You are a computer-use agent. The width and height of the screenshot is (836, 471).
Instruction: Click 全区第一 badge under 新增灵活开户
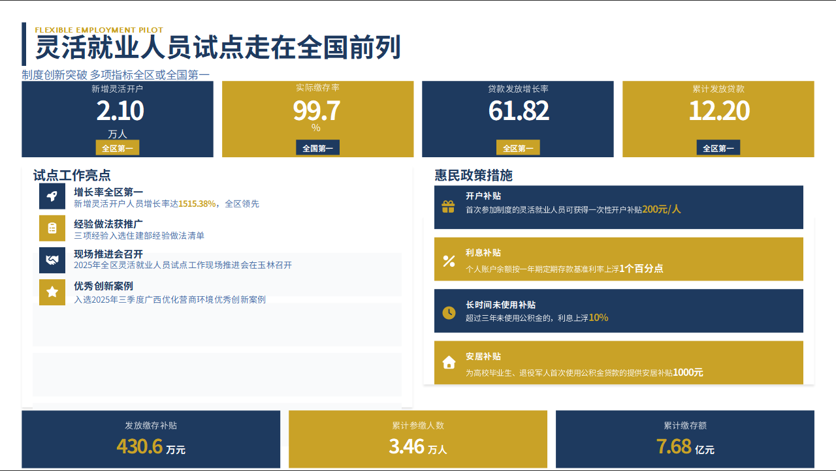(118, 148)
